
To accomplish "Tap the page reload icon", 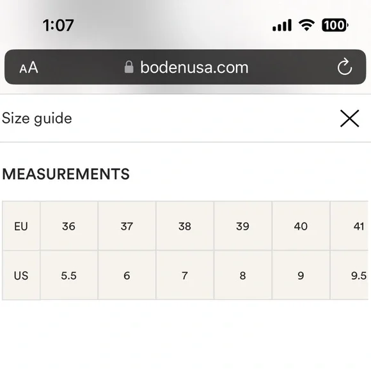I will (345, 67).
